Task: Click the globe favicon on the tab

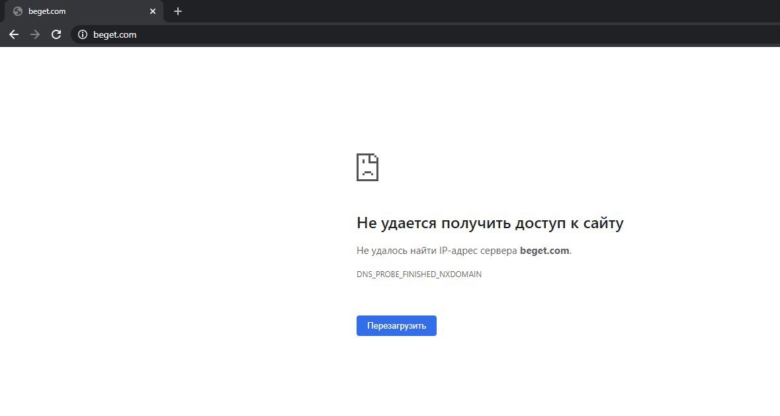Action: (18, 11)
